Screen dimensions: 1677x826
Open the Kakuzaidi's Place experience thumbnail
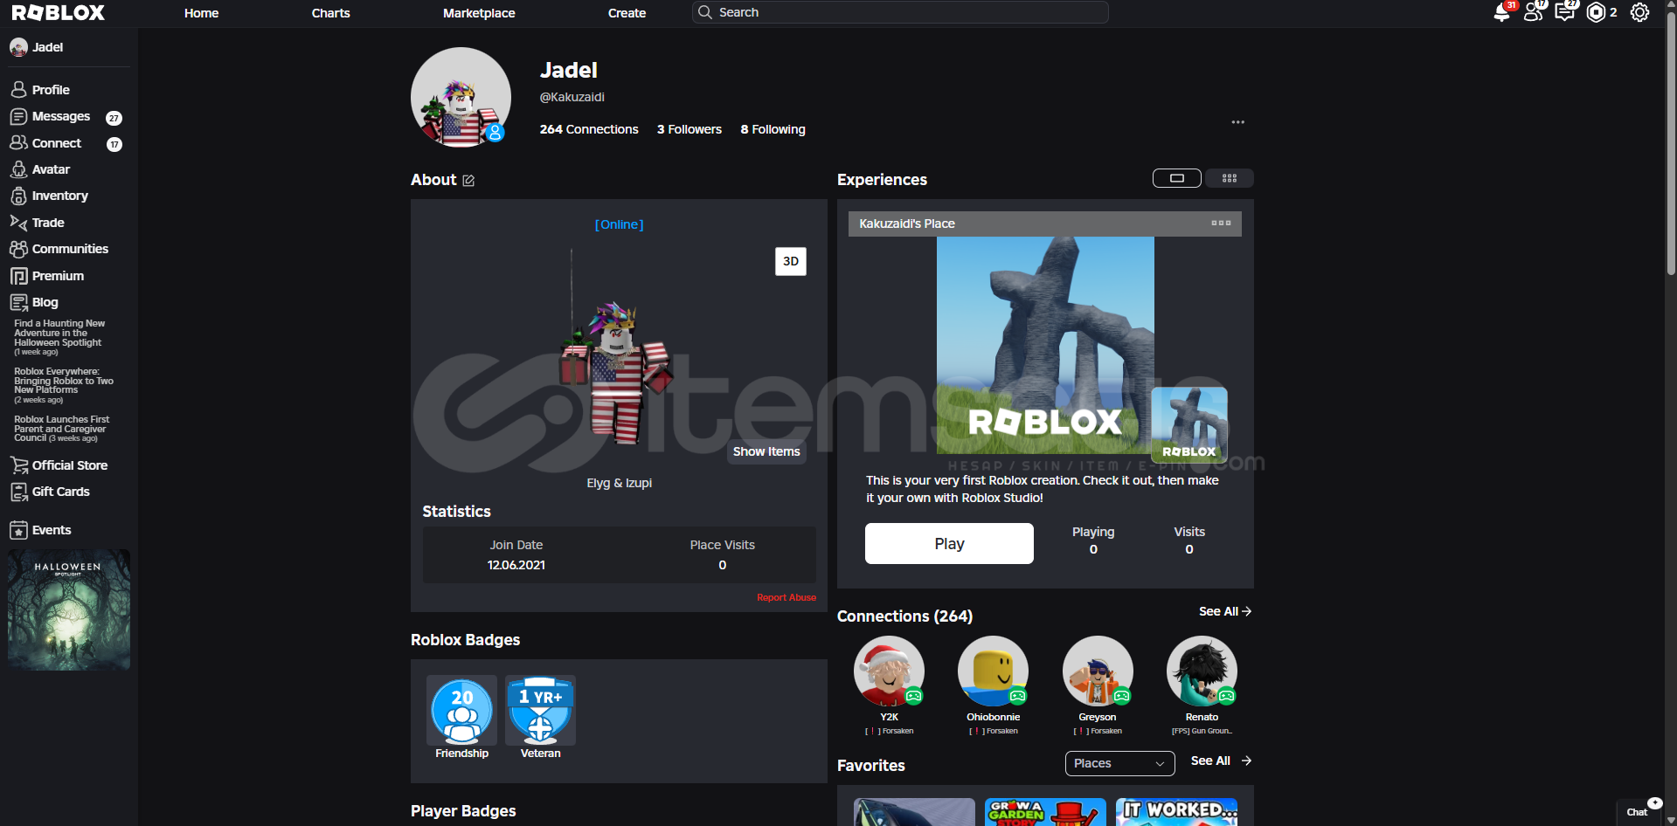point(1045,345)
